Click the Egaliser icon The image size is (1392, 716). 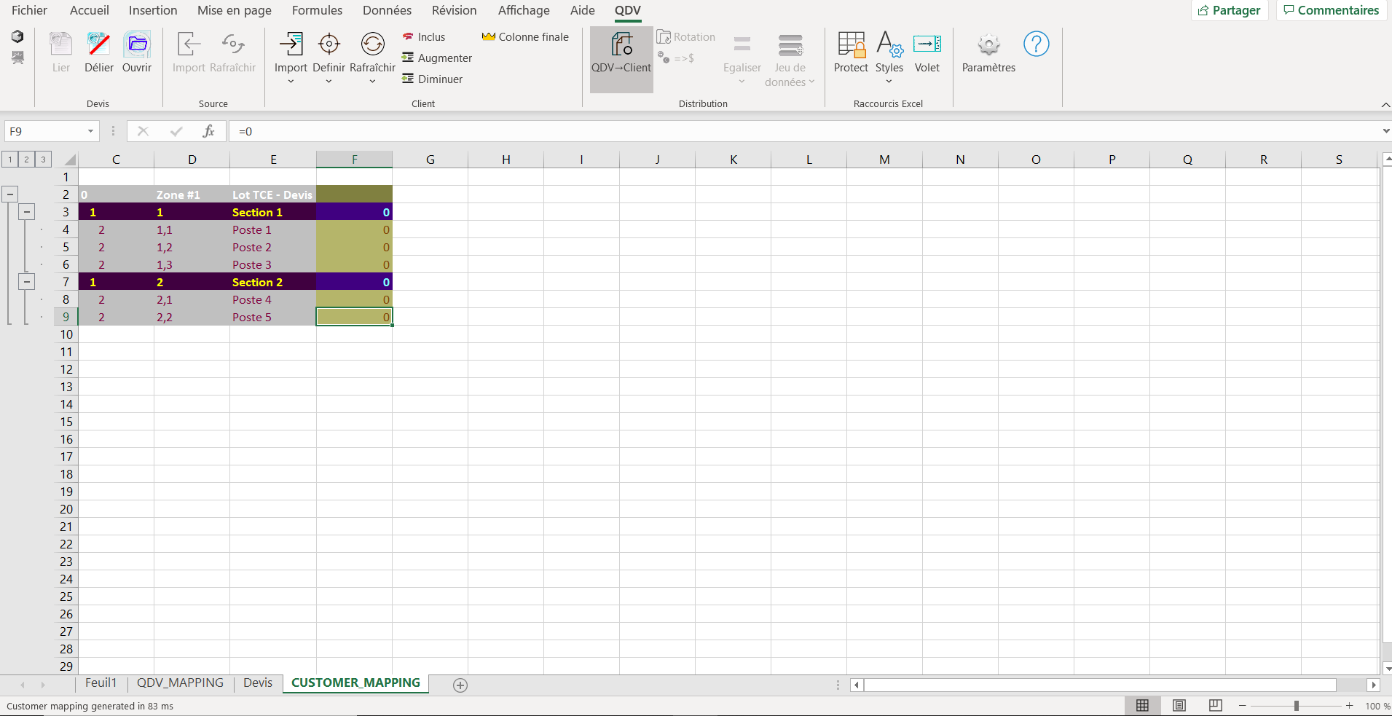(x=742, y=45)
